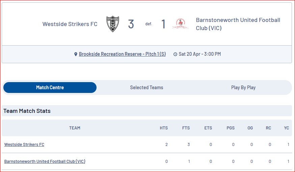Open Westside Strikers FC team link in stats table
295x172 pixels.
pyautogui.click(x=24, y=145)
